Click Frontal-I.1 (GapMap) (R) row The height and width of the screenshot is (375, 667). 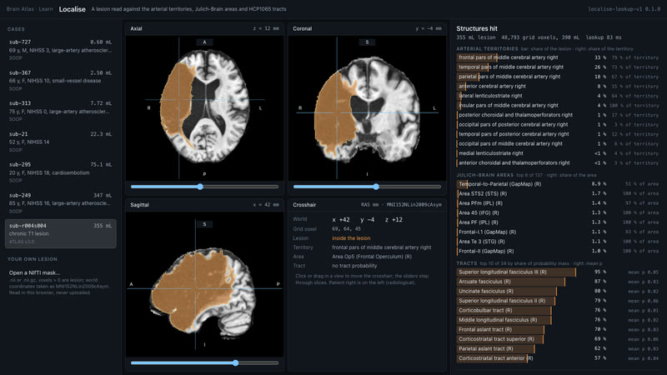coord(558,232)
